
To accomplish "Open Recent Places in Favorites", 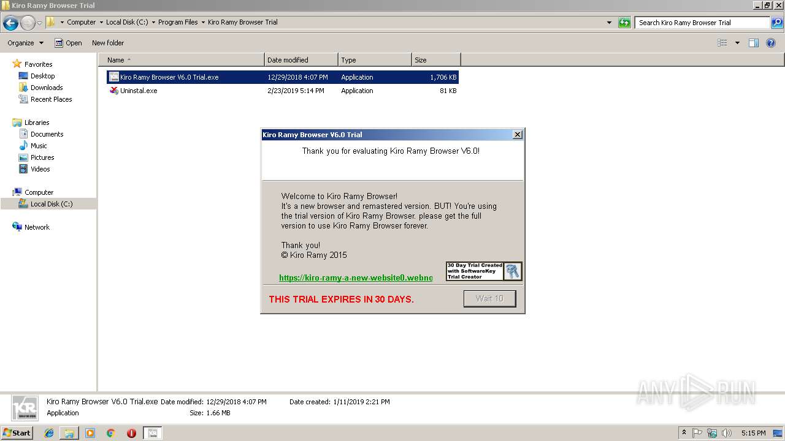I will point(51,99).
